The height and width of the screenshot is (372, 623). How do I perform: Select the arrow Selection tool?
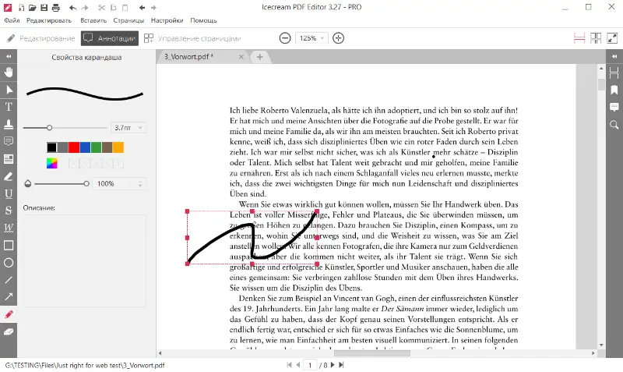9,90
